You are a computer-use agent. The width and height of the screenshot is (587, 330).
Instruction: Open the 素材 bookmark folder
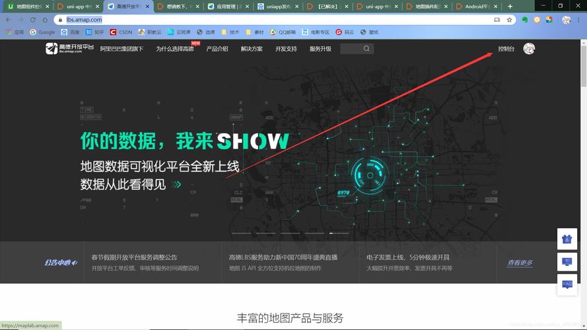[x=255, y=32]
